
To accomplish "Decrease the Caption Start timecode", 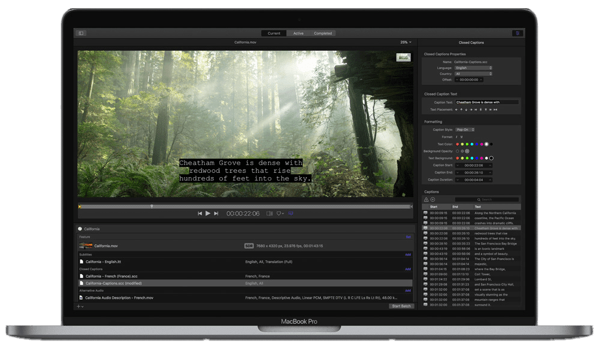I will click(457, 165).
